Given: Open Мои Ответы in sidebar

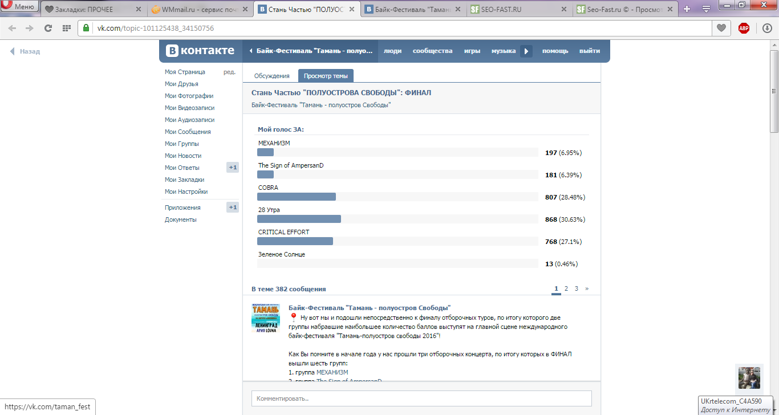Looking at the screenshot, I should point(182,168).
